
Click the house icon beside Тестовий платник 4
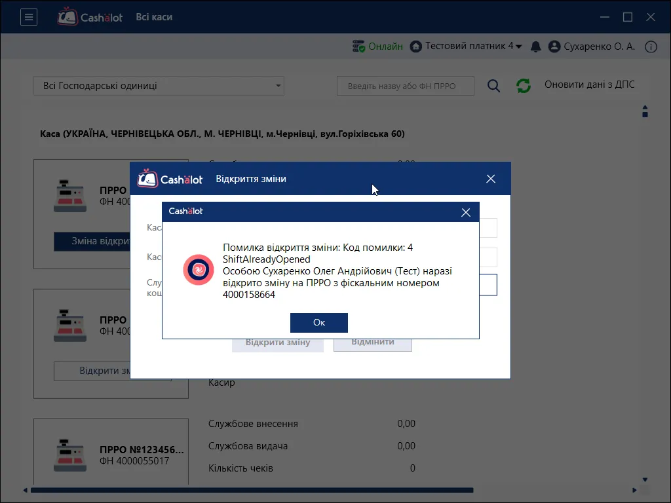[416, 47]
